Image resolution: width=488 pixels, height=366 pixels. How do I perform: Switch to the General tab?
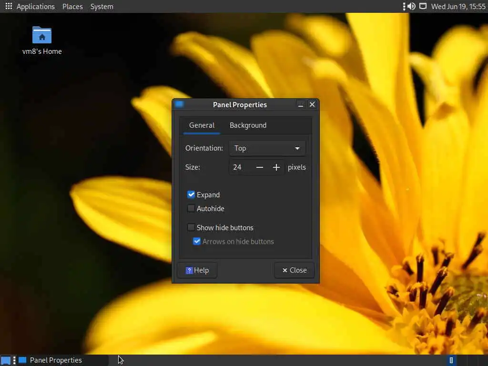[202, 125]
